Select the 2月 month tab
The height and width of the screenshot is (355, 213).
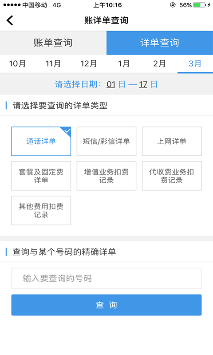pos(159,63)
